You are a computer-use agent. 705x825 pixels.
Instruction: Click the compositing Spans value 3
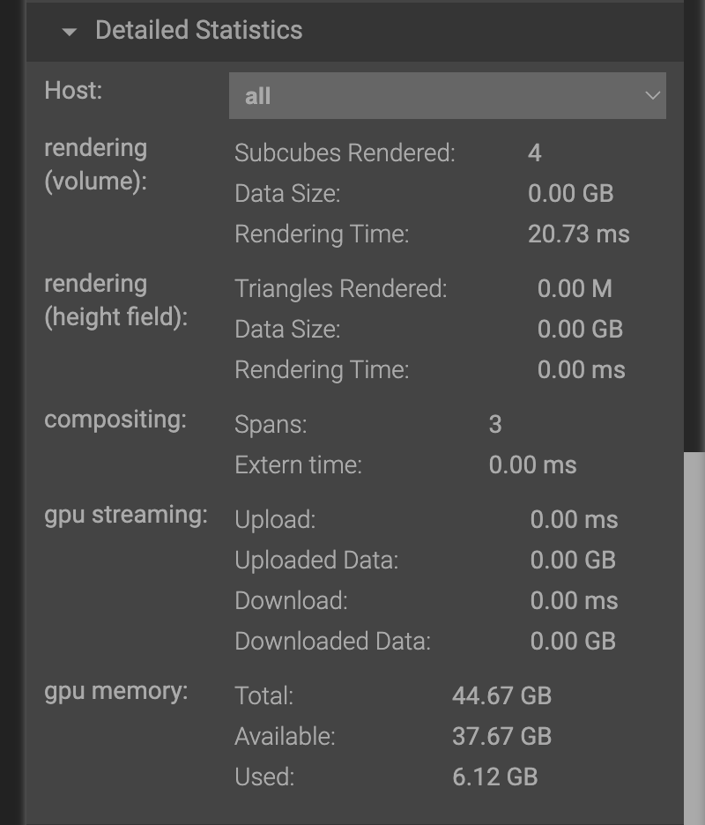(x=495, y=425)
